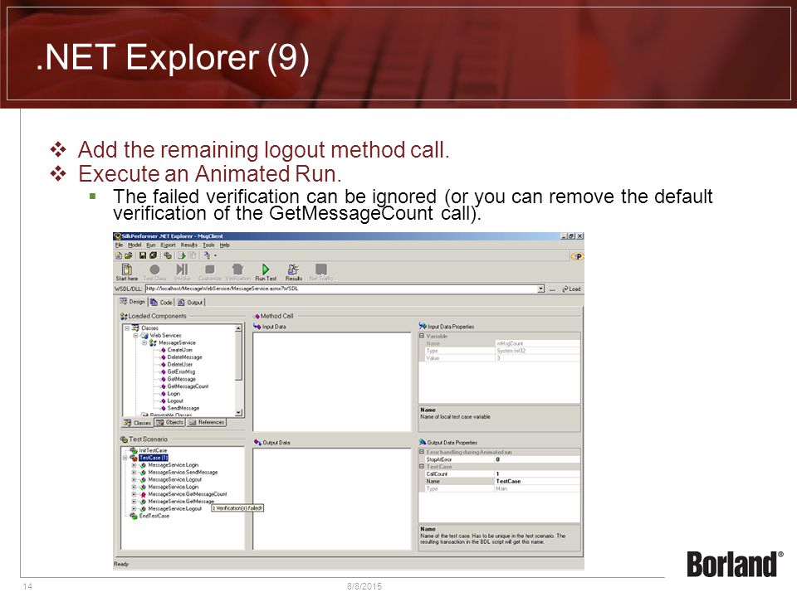Open the Export menu

tap(169, 245)
